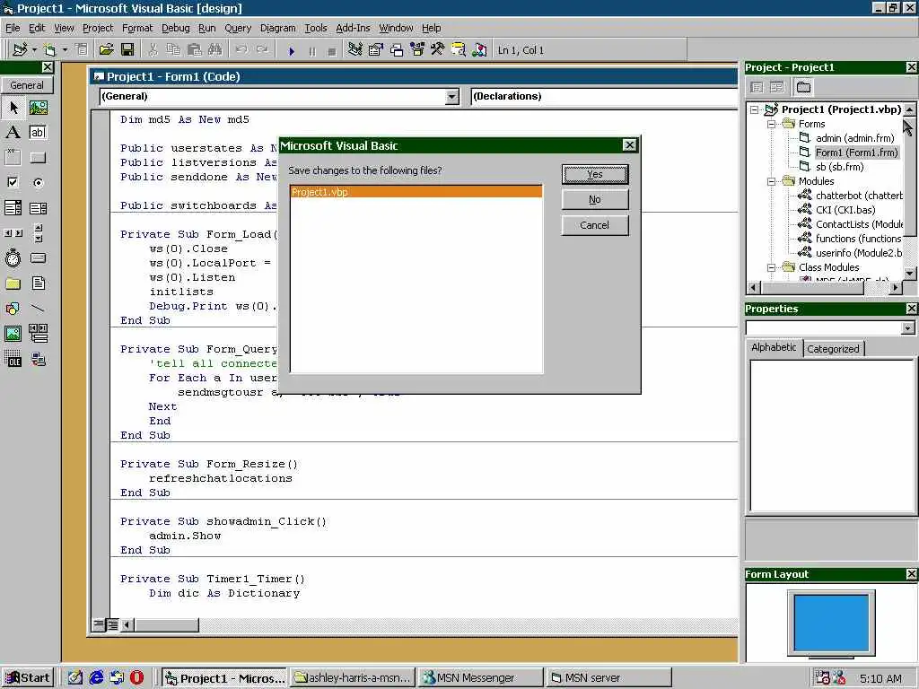Click the Start run button in toolbar
Screen dimensions: 919x689
(x=292, y=51)
